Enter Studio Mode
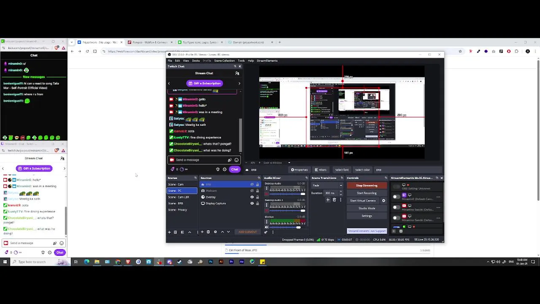 pyautogui.click(x=367, y=208)
